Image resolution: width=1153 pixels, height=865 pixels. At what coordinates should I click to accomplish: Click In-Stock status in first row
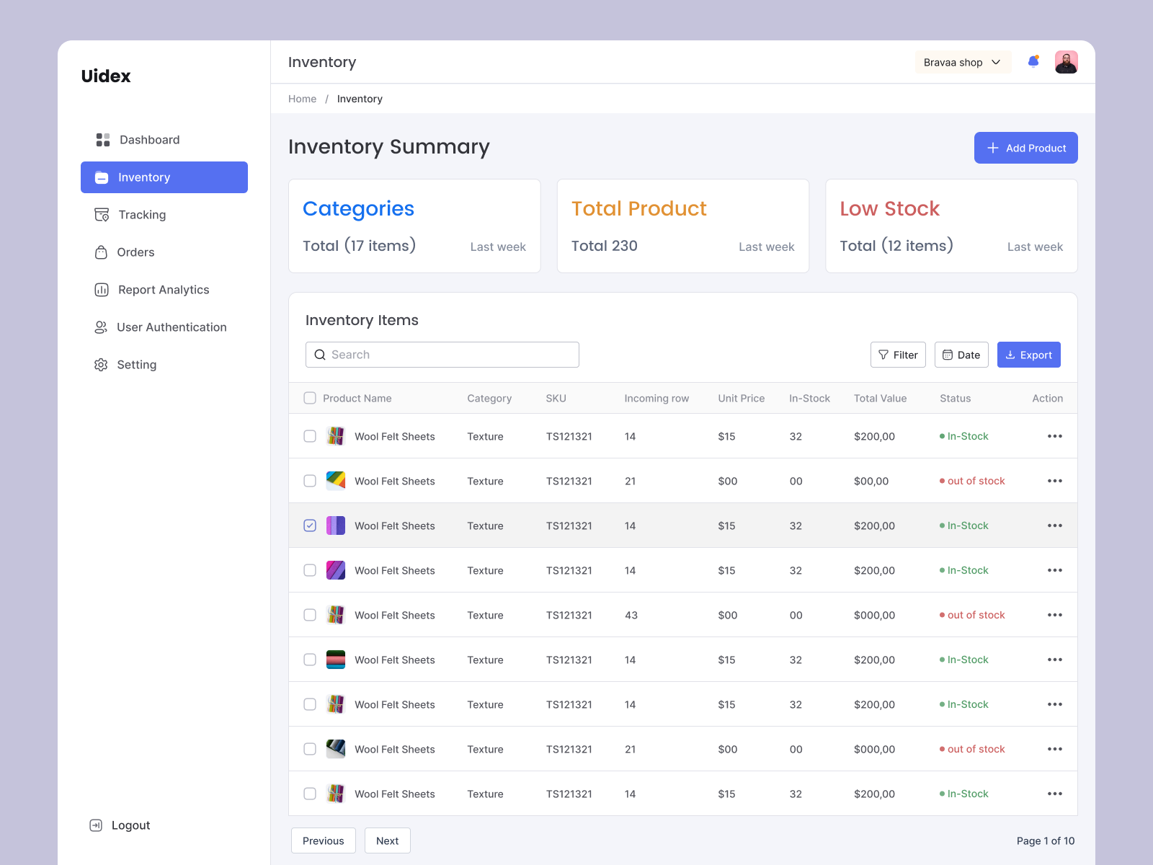coord(964,436)
